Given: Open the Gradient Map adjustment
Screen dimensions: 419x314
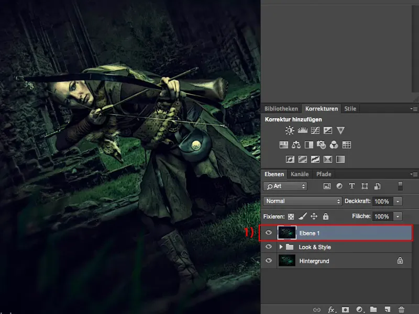Looking at the screenshot, I should pos(328,160).
